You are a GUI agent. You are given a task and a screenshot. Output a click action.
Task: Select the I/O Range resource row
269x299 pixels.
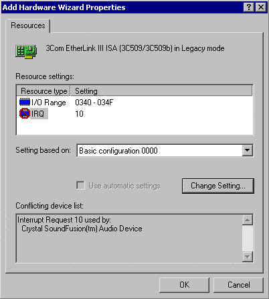pyautogui.click(x=134, y=103)
